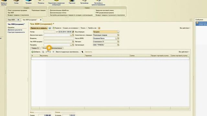This screenshot has width=207, height=116.
Task: Select the Чек ККМ (создание) window tab
Action: click(30, 20)
